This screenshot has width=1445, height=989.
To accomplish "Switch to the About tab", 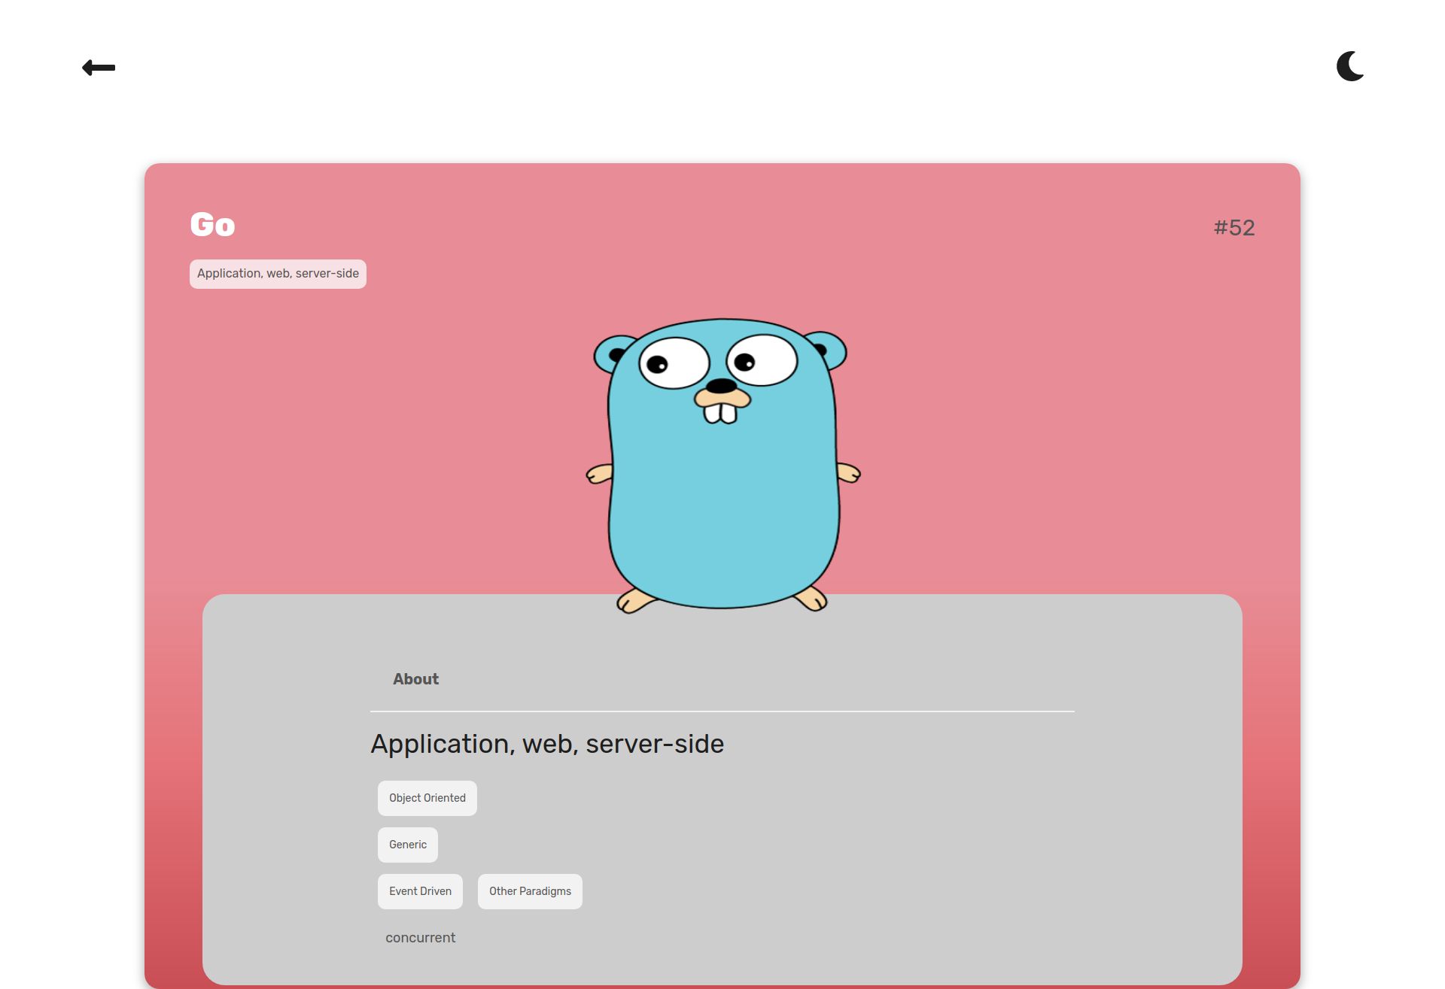I will [415, 679].
